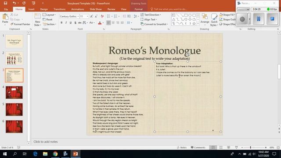Toggle the Comments pane
Screen dimensions: 281x158
[x=198, y=147]
